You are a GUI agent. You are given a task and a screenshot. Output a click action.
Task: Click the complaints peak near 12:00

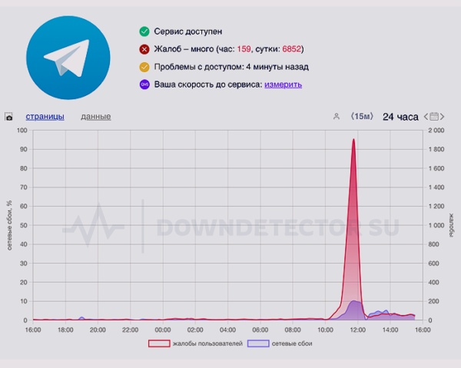coord(353,140)
